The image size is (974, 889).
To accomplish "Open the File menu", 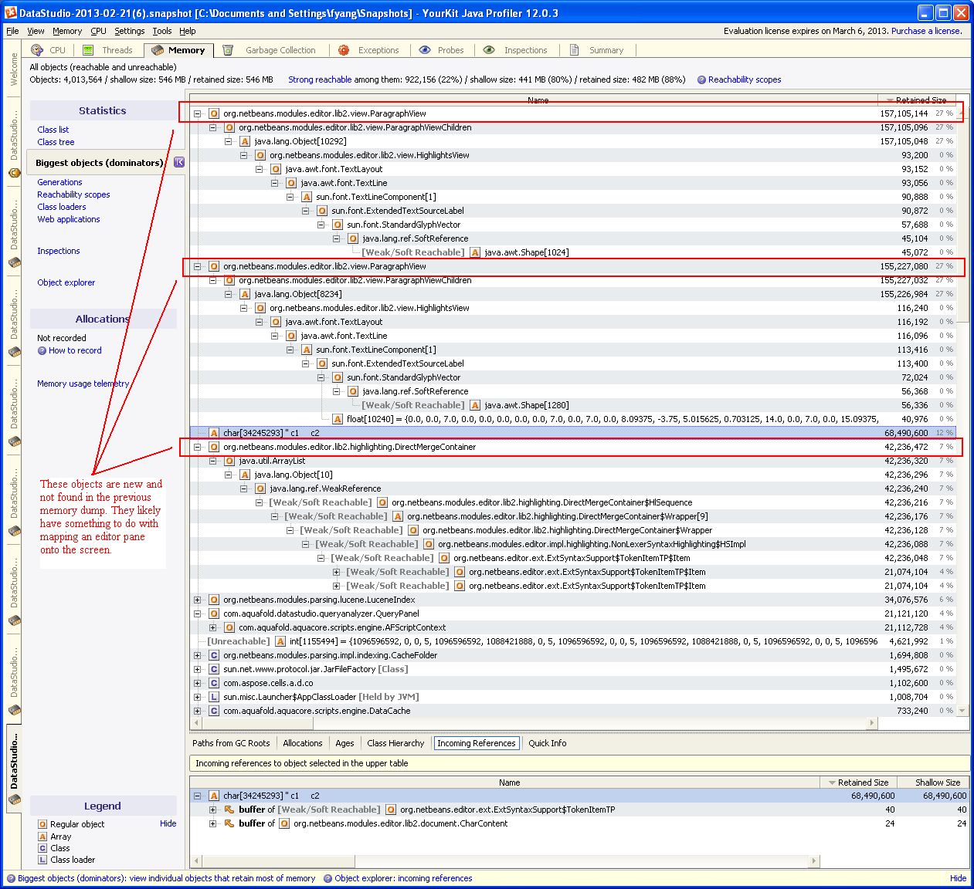I will 12,31.
